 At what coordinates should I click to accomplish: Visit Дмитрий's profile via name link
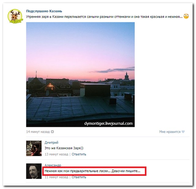51,143
